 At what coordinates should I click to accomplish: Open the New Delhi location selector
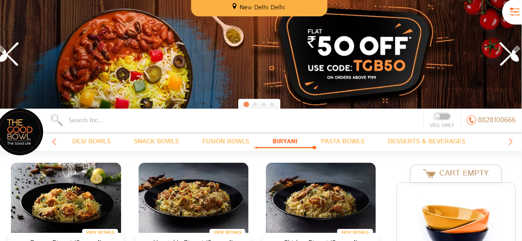(x=259, y=7)
